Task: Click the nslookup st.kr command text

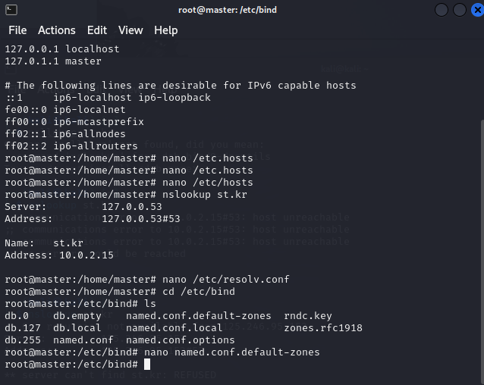Action: [x=205, y=195]
